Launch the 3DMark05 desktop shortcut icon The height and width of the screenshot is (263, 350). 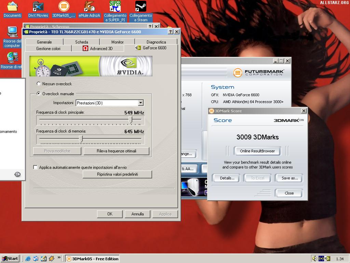[x=64, y=9]
